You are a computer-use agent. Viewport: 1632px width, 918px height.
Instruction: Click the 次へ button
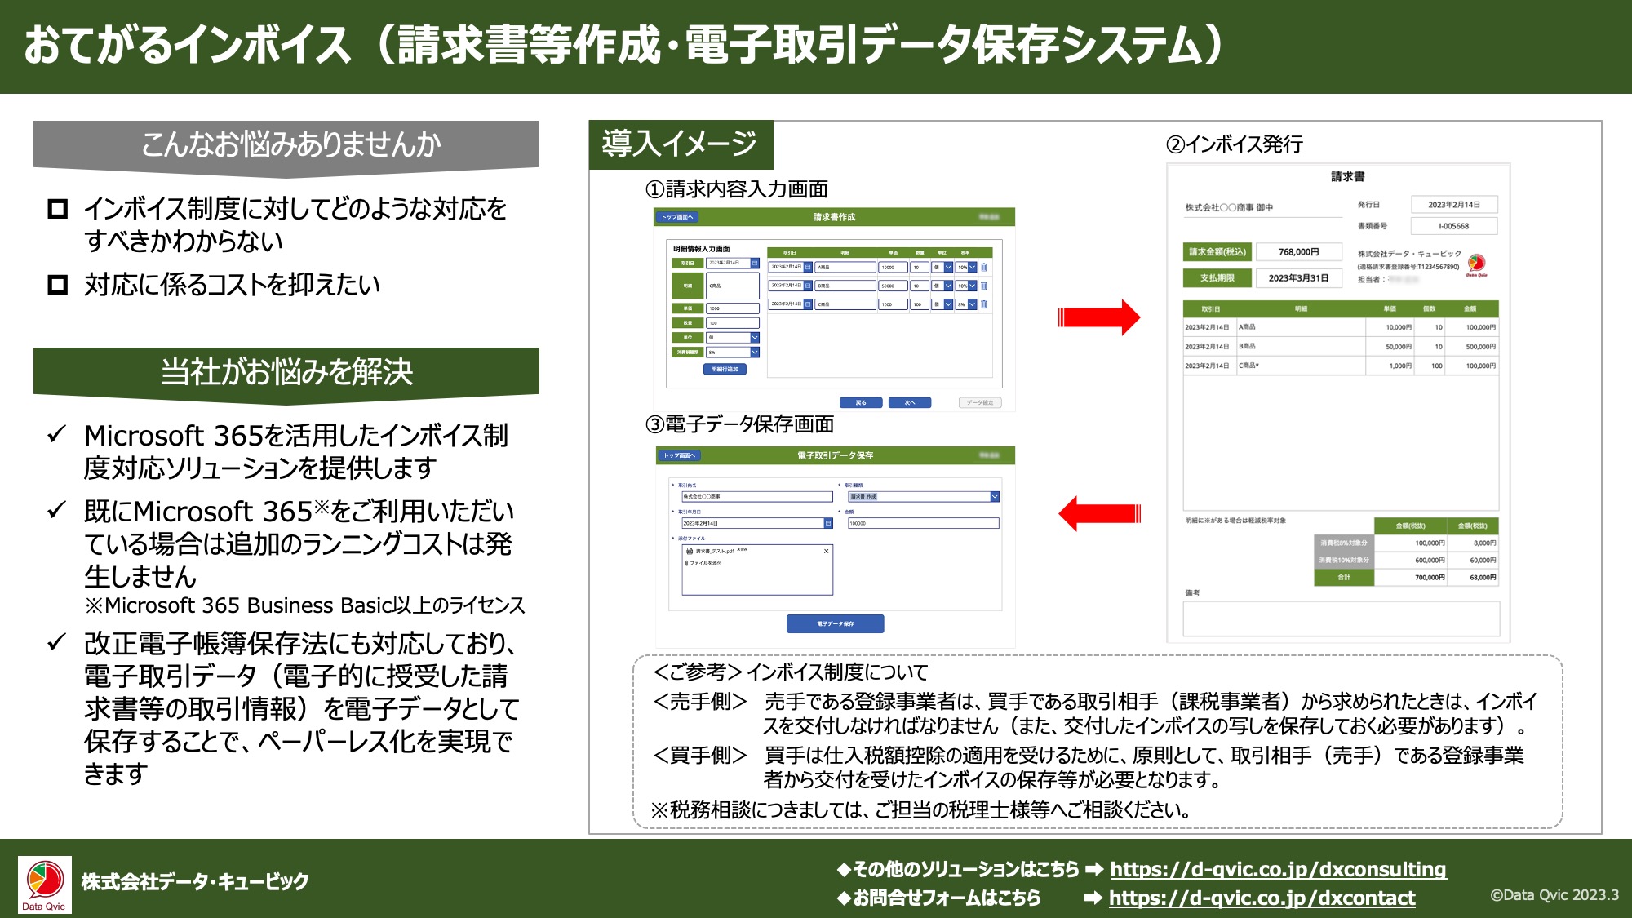[x=910, y=402]
